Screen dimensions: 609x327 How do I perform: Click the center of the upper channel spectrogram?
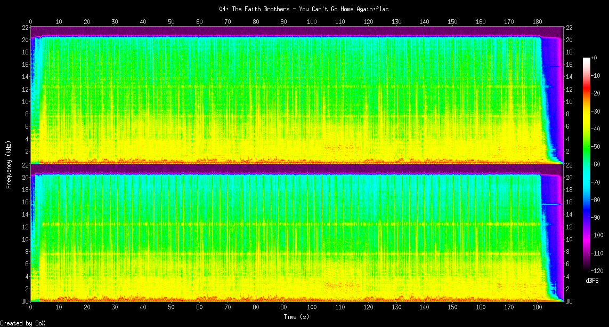[x=297, y=95]
